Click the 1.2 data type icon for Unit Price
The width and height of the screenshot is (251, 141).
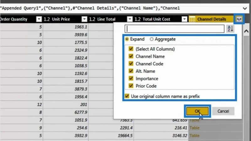(x=47, y=19)
